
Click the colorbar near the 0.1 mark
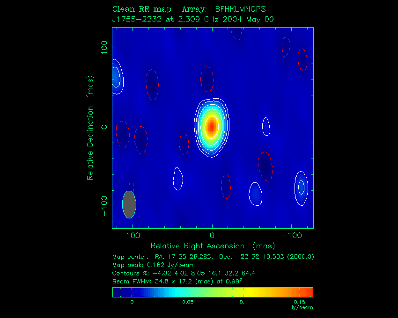click(x=243, y=292)
